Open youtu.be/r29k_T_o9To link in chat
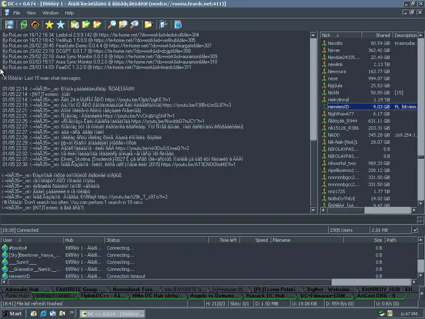The height and width of the screenshot is (319, 425). tap(132, 196)
